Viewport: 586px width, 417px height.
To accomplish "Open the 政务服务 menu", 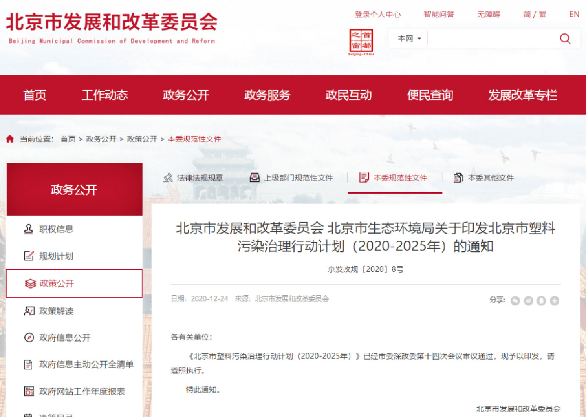I will click(x=267, y=95).
